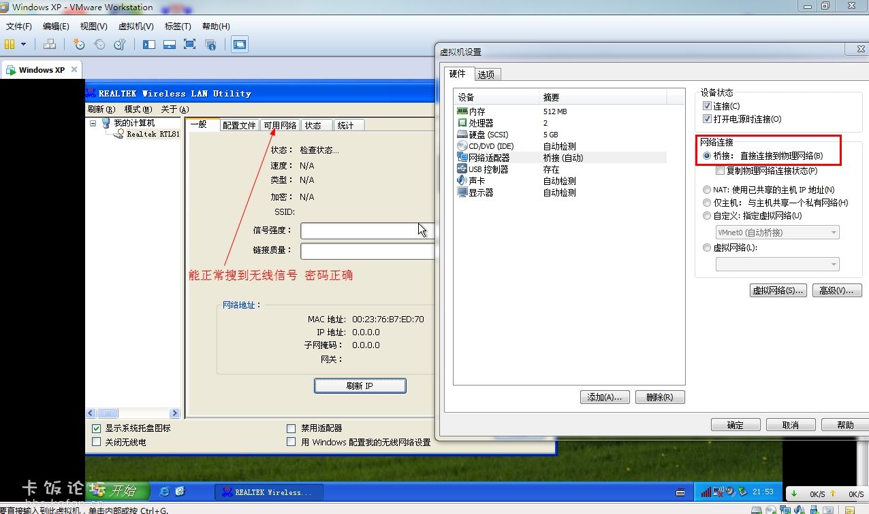The image size is (869, 514).
Task: Toggle the thumbnail bar view icon
Action: (x=170, y=44)
